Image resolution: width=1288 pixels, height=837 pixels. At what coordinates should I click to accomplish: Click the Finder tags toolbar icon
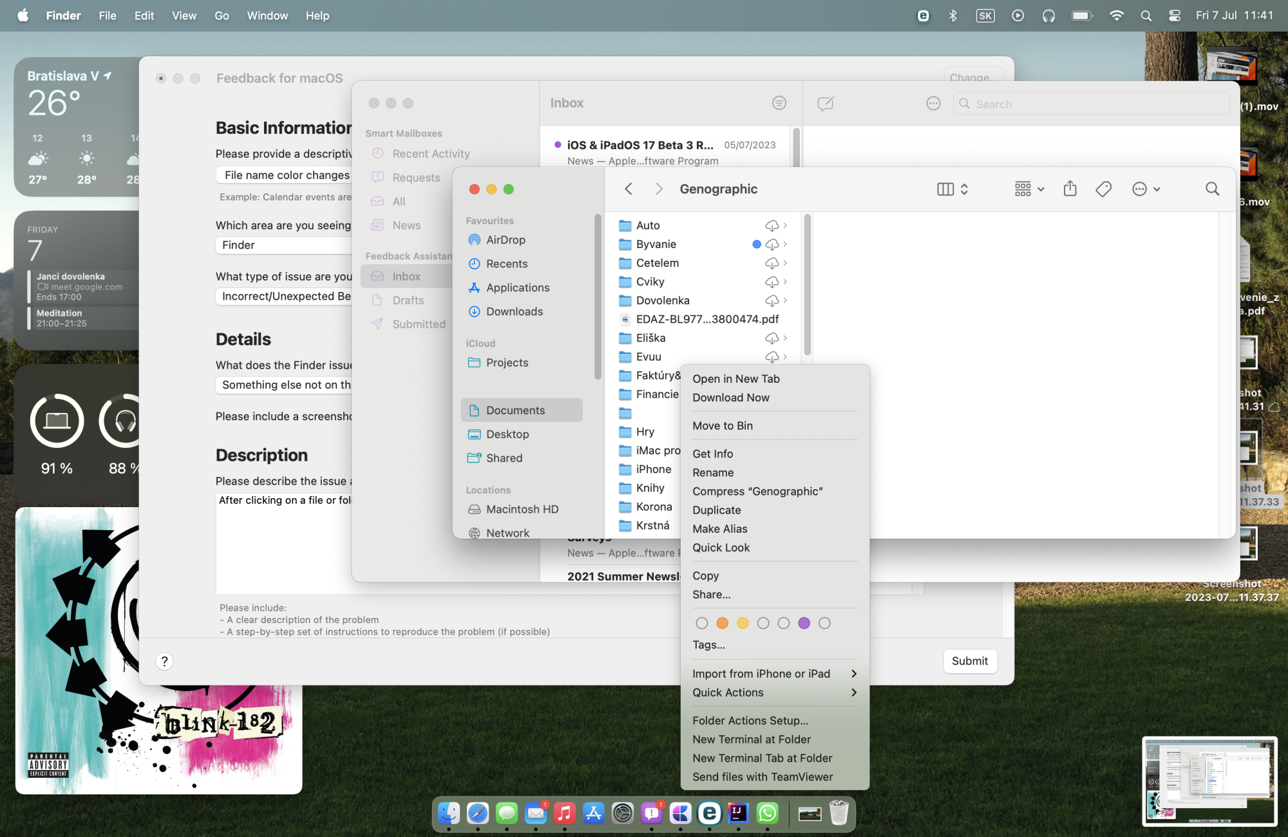1103,189
